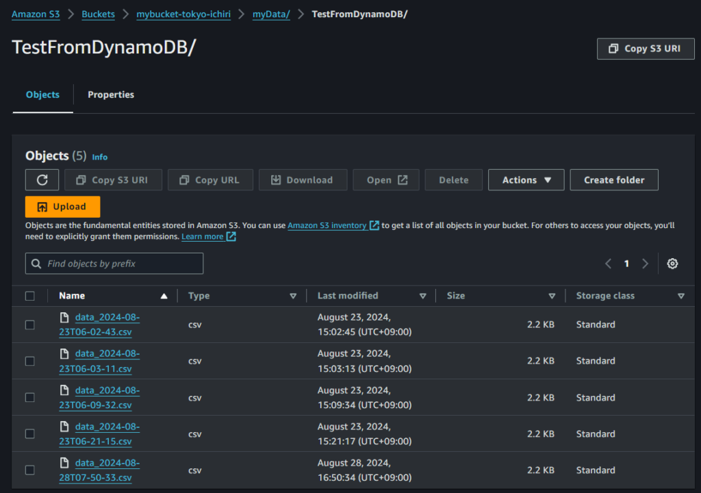
Task: Go to next page arrow
Action: pos(645,264)
